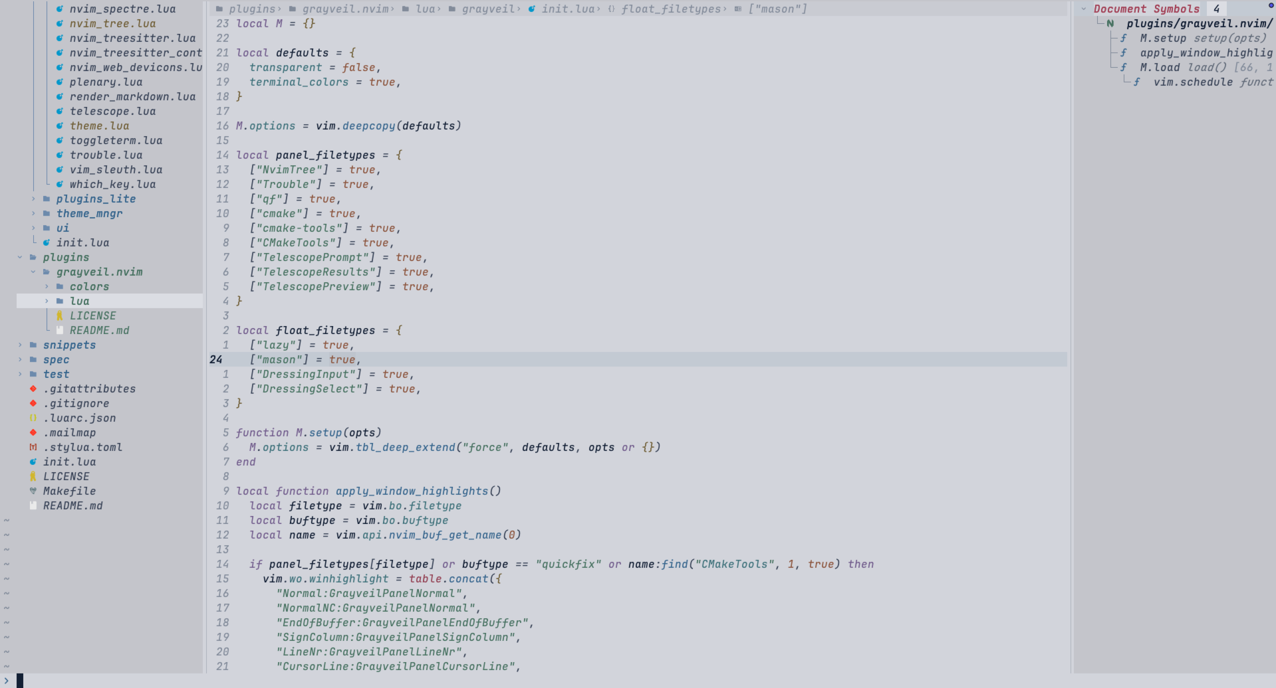Click the markdown icon next to grayveil README.md
The width and height of the screenshot is (1276, 688).
[x=60, y=330]
